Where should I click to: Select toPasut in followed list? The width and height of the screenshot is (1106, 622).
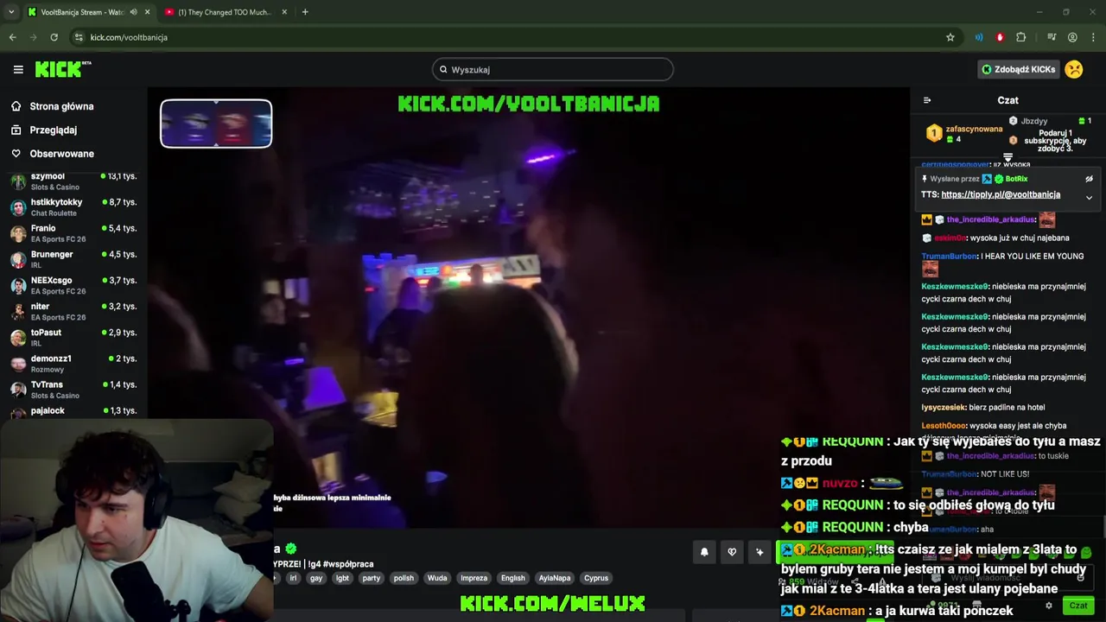point(73,337)
